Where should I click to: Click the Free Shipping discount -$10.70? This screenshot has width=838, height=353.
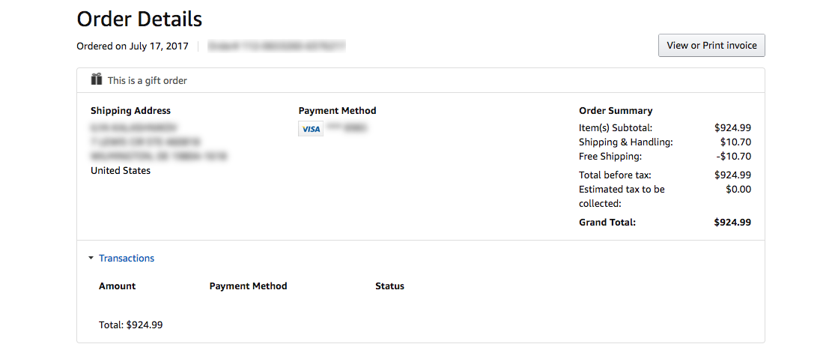734,157
